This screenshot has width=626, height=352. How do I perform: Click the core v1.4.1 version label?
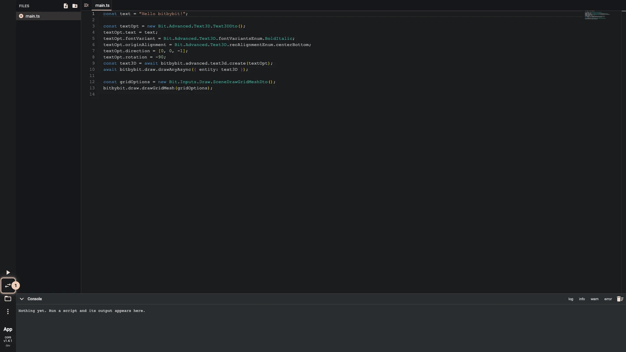pyautogui.click(x=8, y=339)
